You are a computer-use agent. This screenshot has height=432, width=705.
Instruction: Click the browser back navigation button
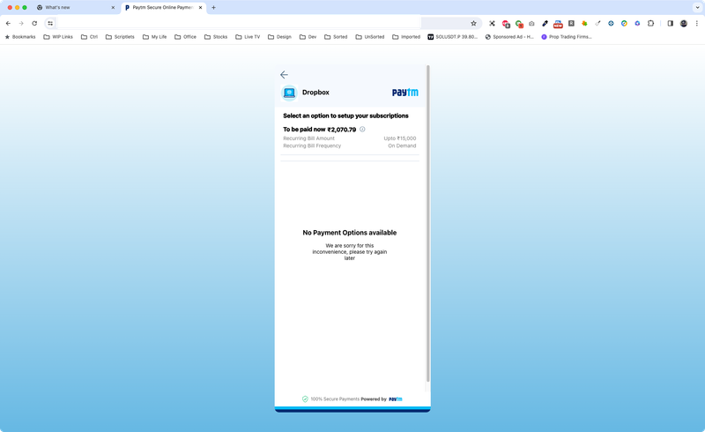8,24
